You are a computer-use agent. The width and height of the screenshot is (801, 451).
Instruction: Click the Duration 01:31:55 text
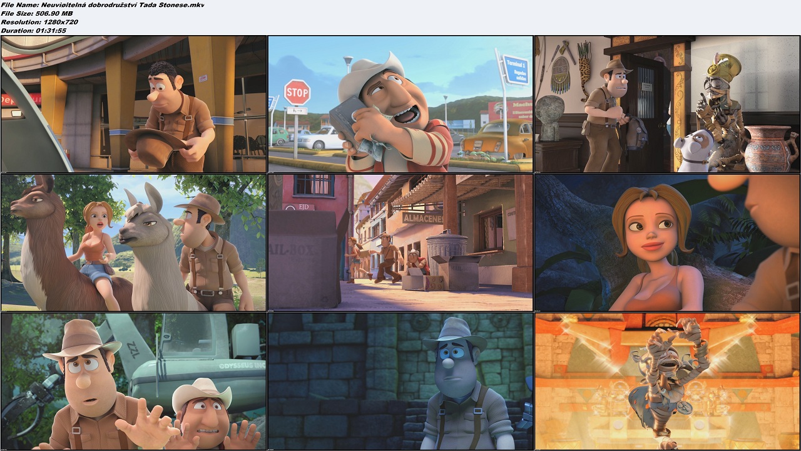(34, 30)
